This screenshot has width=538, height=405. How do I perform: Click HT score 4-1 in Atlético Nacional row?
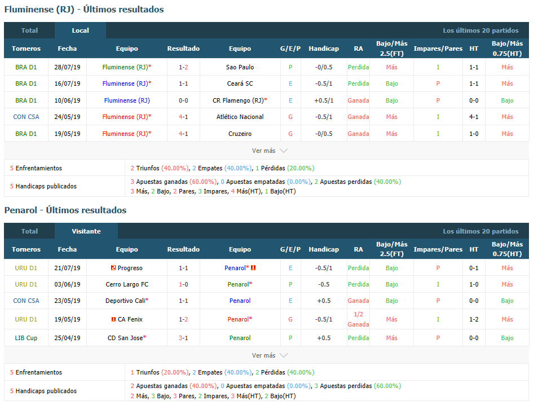point(474,117)
